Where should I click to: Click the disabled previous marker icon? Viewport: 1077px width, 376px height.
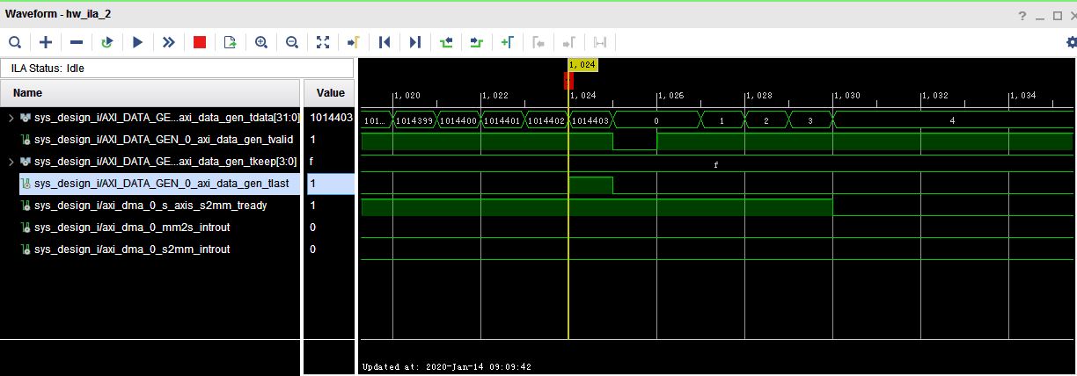(538, 41)
